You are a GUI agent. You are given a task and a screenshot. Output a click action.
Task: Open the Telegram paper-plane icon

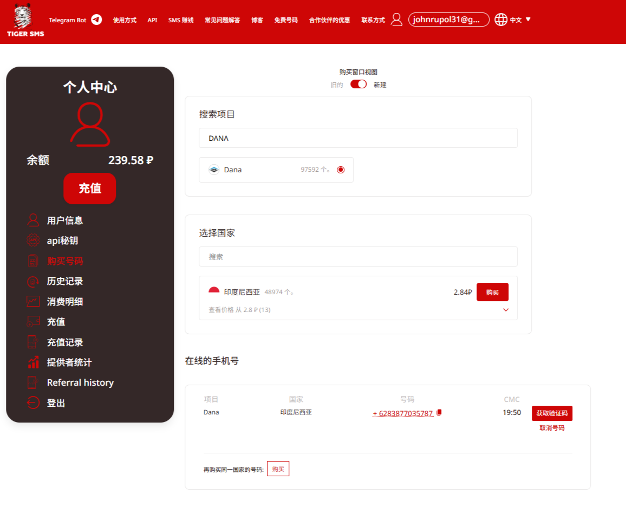tap(96, 20)
